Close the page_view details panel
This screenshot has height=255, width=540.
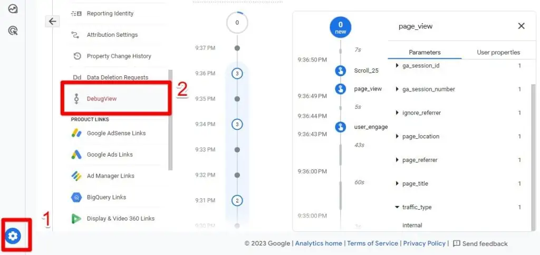pos(521,26)
